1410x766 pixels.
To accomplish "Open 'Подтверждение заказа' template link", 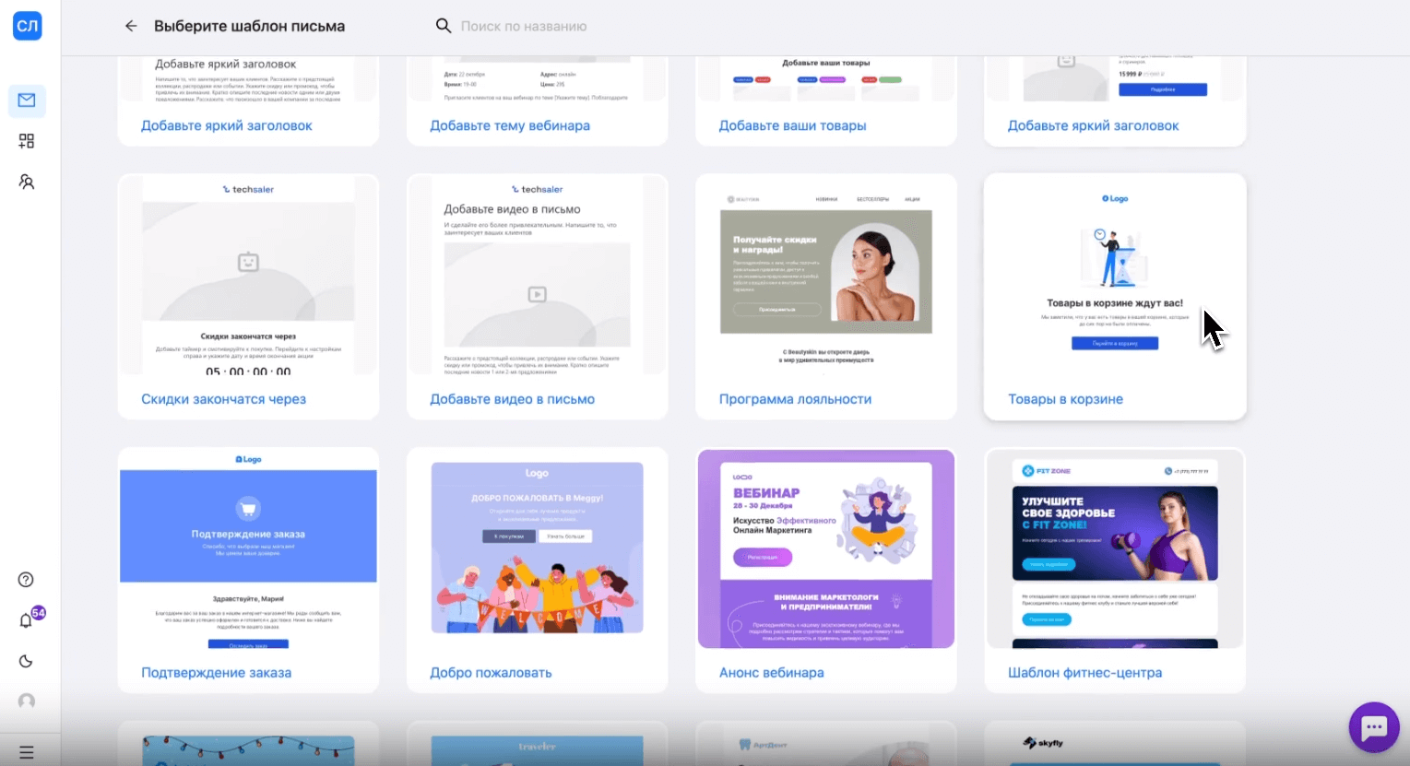I will pos(216,673).
